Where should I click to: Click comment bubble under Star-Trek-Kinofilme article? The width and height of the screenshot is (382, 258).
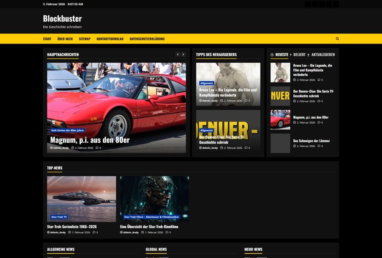pyautogui.click(x=166, y=232)
